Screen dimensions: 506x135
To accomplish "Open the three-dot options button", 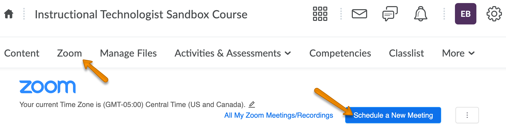I will tap(467, 115).
